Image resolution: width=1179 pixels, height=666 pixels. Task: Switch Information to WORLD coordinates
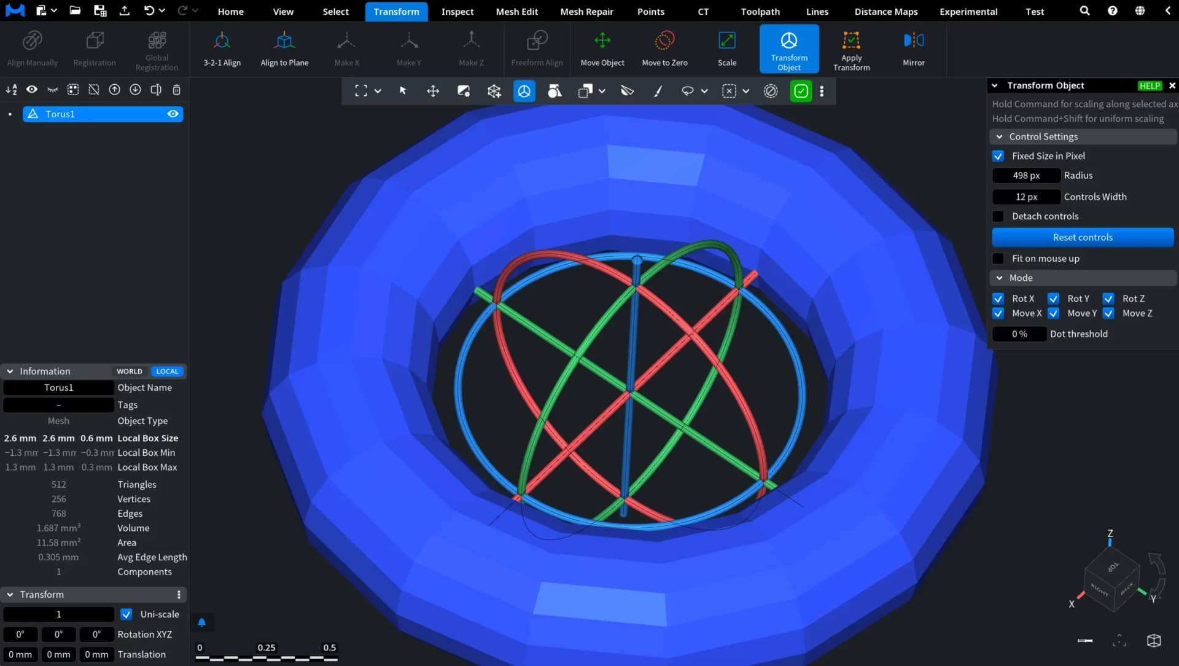coord(129,371)
